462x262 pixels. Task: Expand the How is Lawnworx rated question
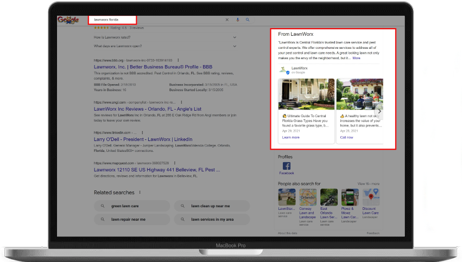165,37
